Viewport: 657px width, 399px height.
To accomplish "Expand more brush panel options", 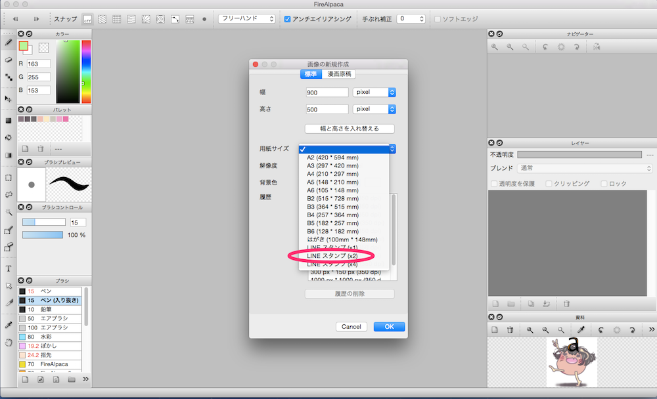I will pyautogui.click(x=85, y=379).
